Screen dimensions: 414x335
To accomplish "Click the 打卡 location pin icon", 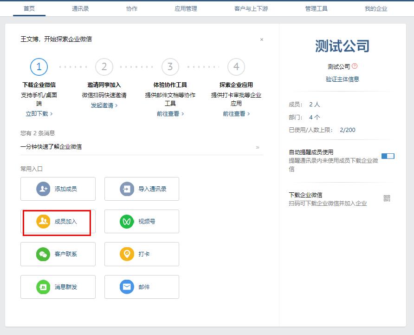I will (127, 254).
